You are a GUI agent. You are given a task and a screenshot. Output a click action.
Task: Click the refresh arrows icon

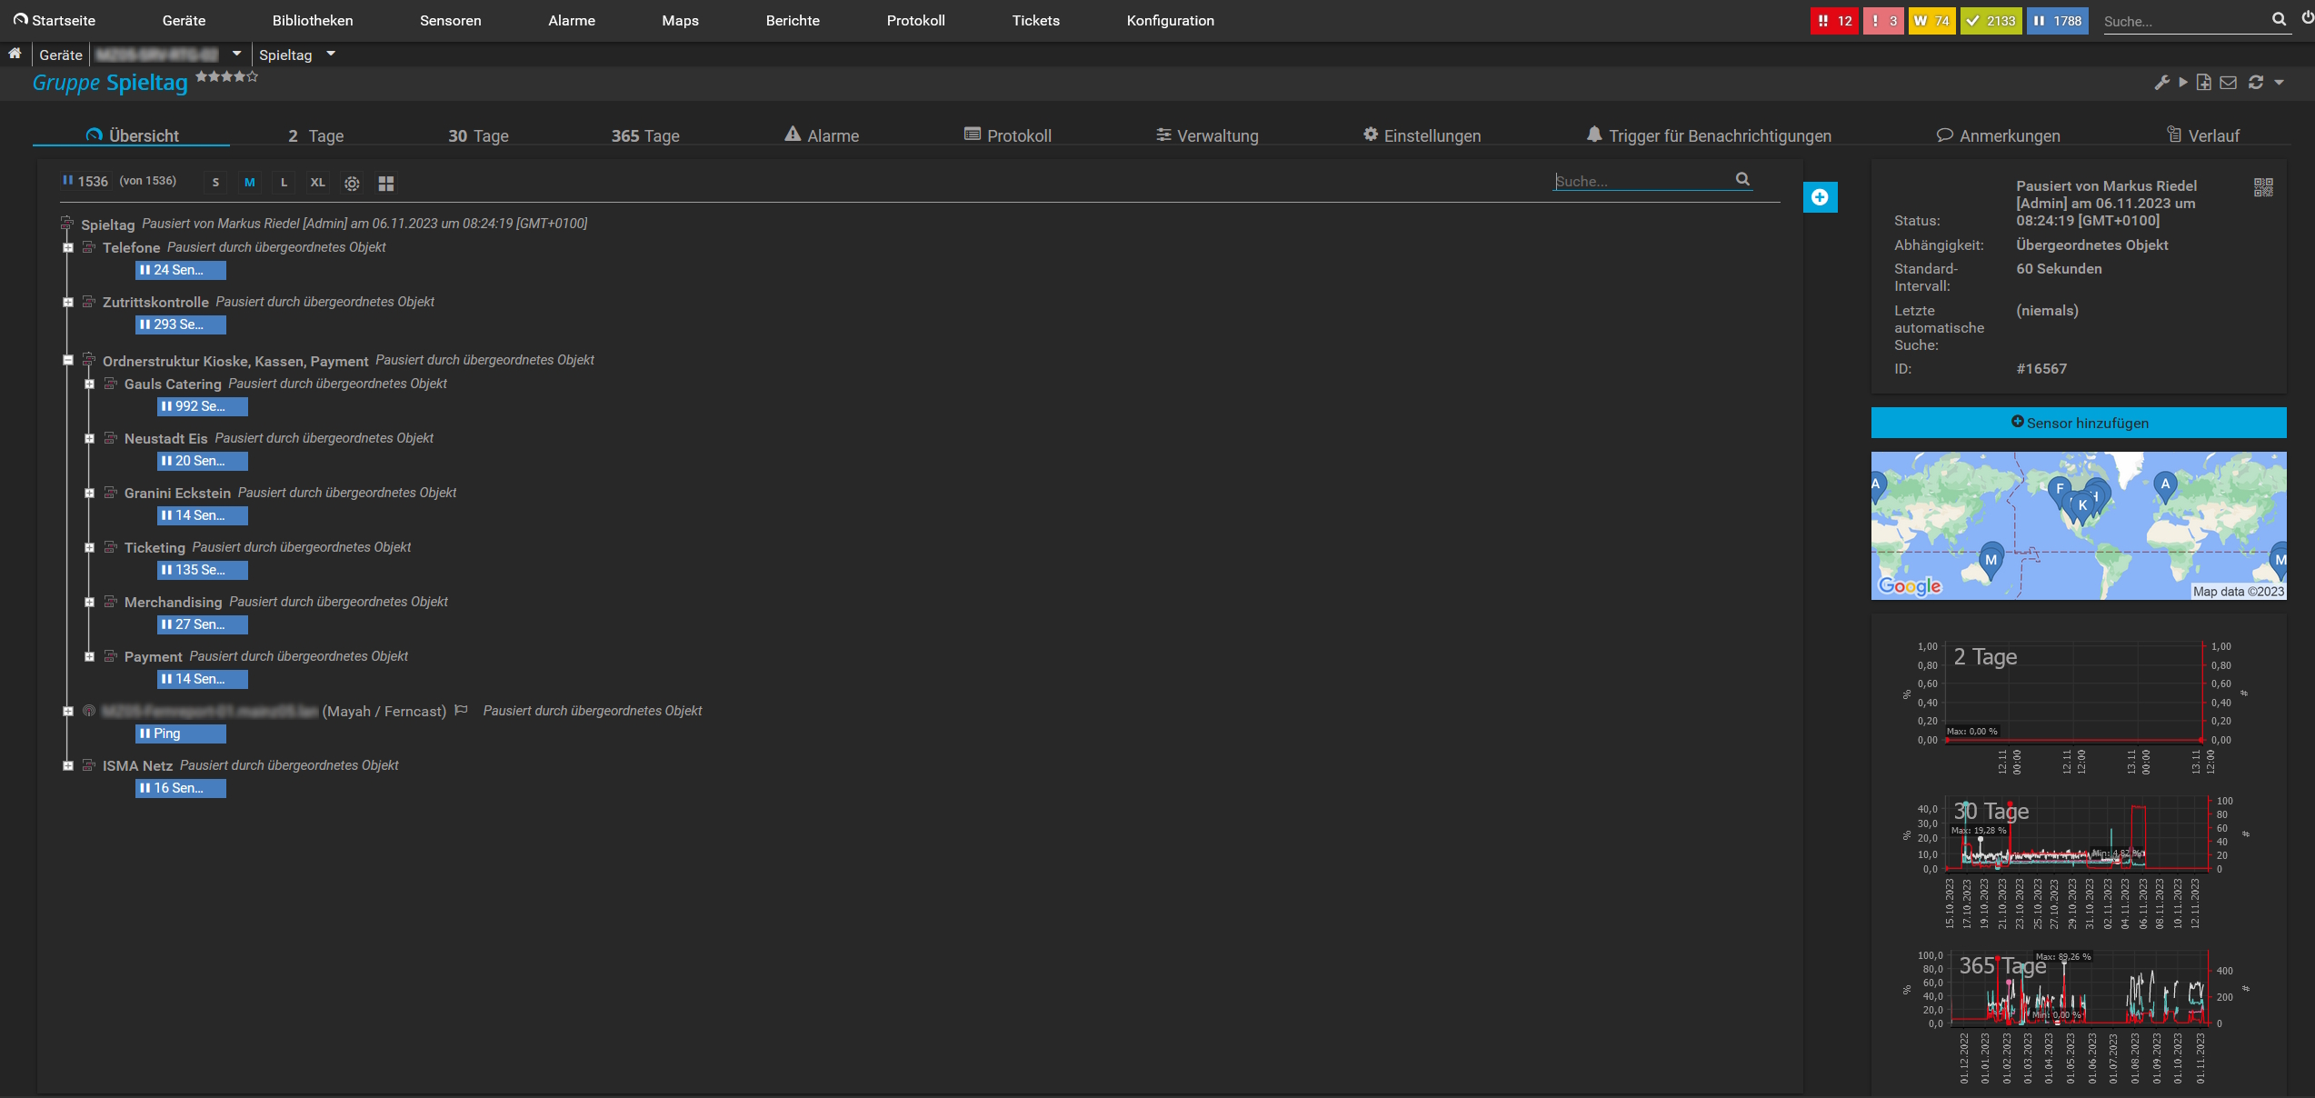(x=2255, y=83)
